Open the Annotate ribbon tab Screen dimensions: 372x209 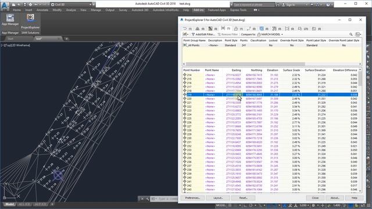pos(42,10)
